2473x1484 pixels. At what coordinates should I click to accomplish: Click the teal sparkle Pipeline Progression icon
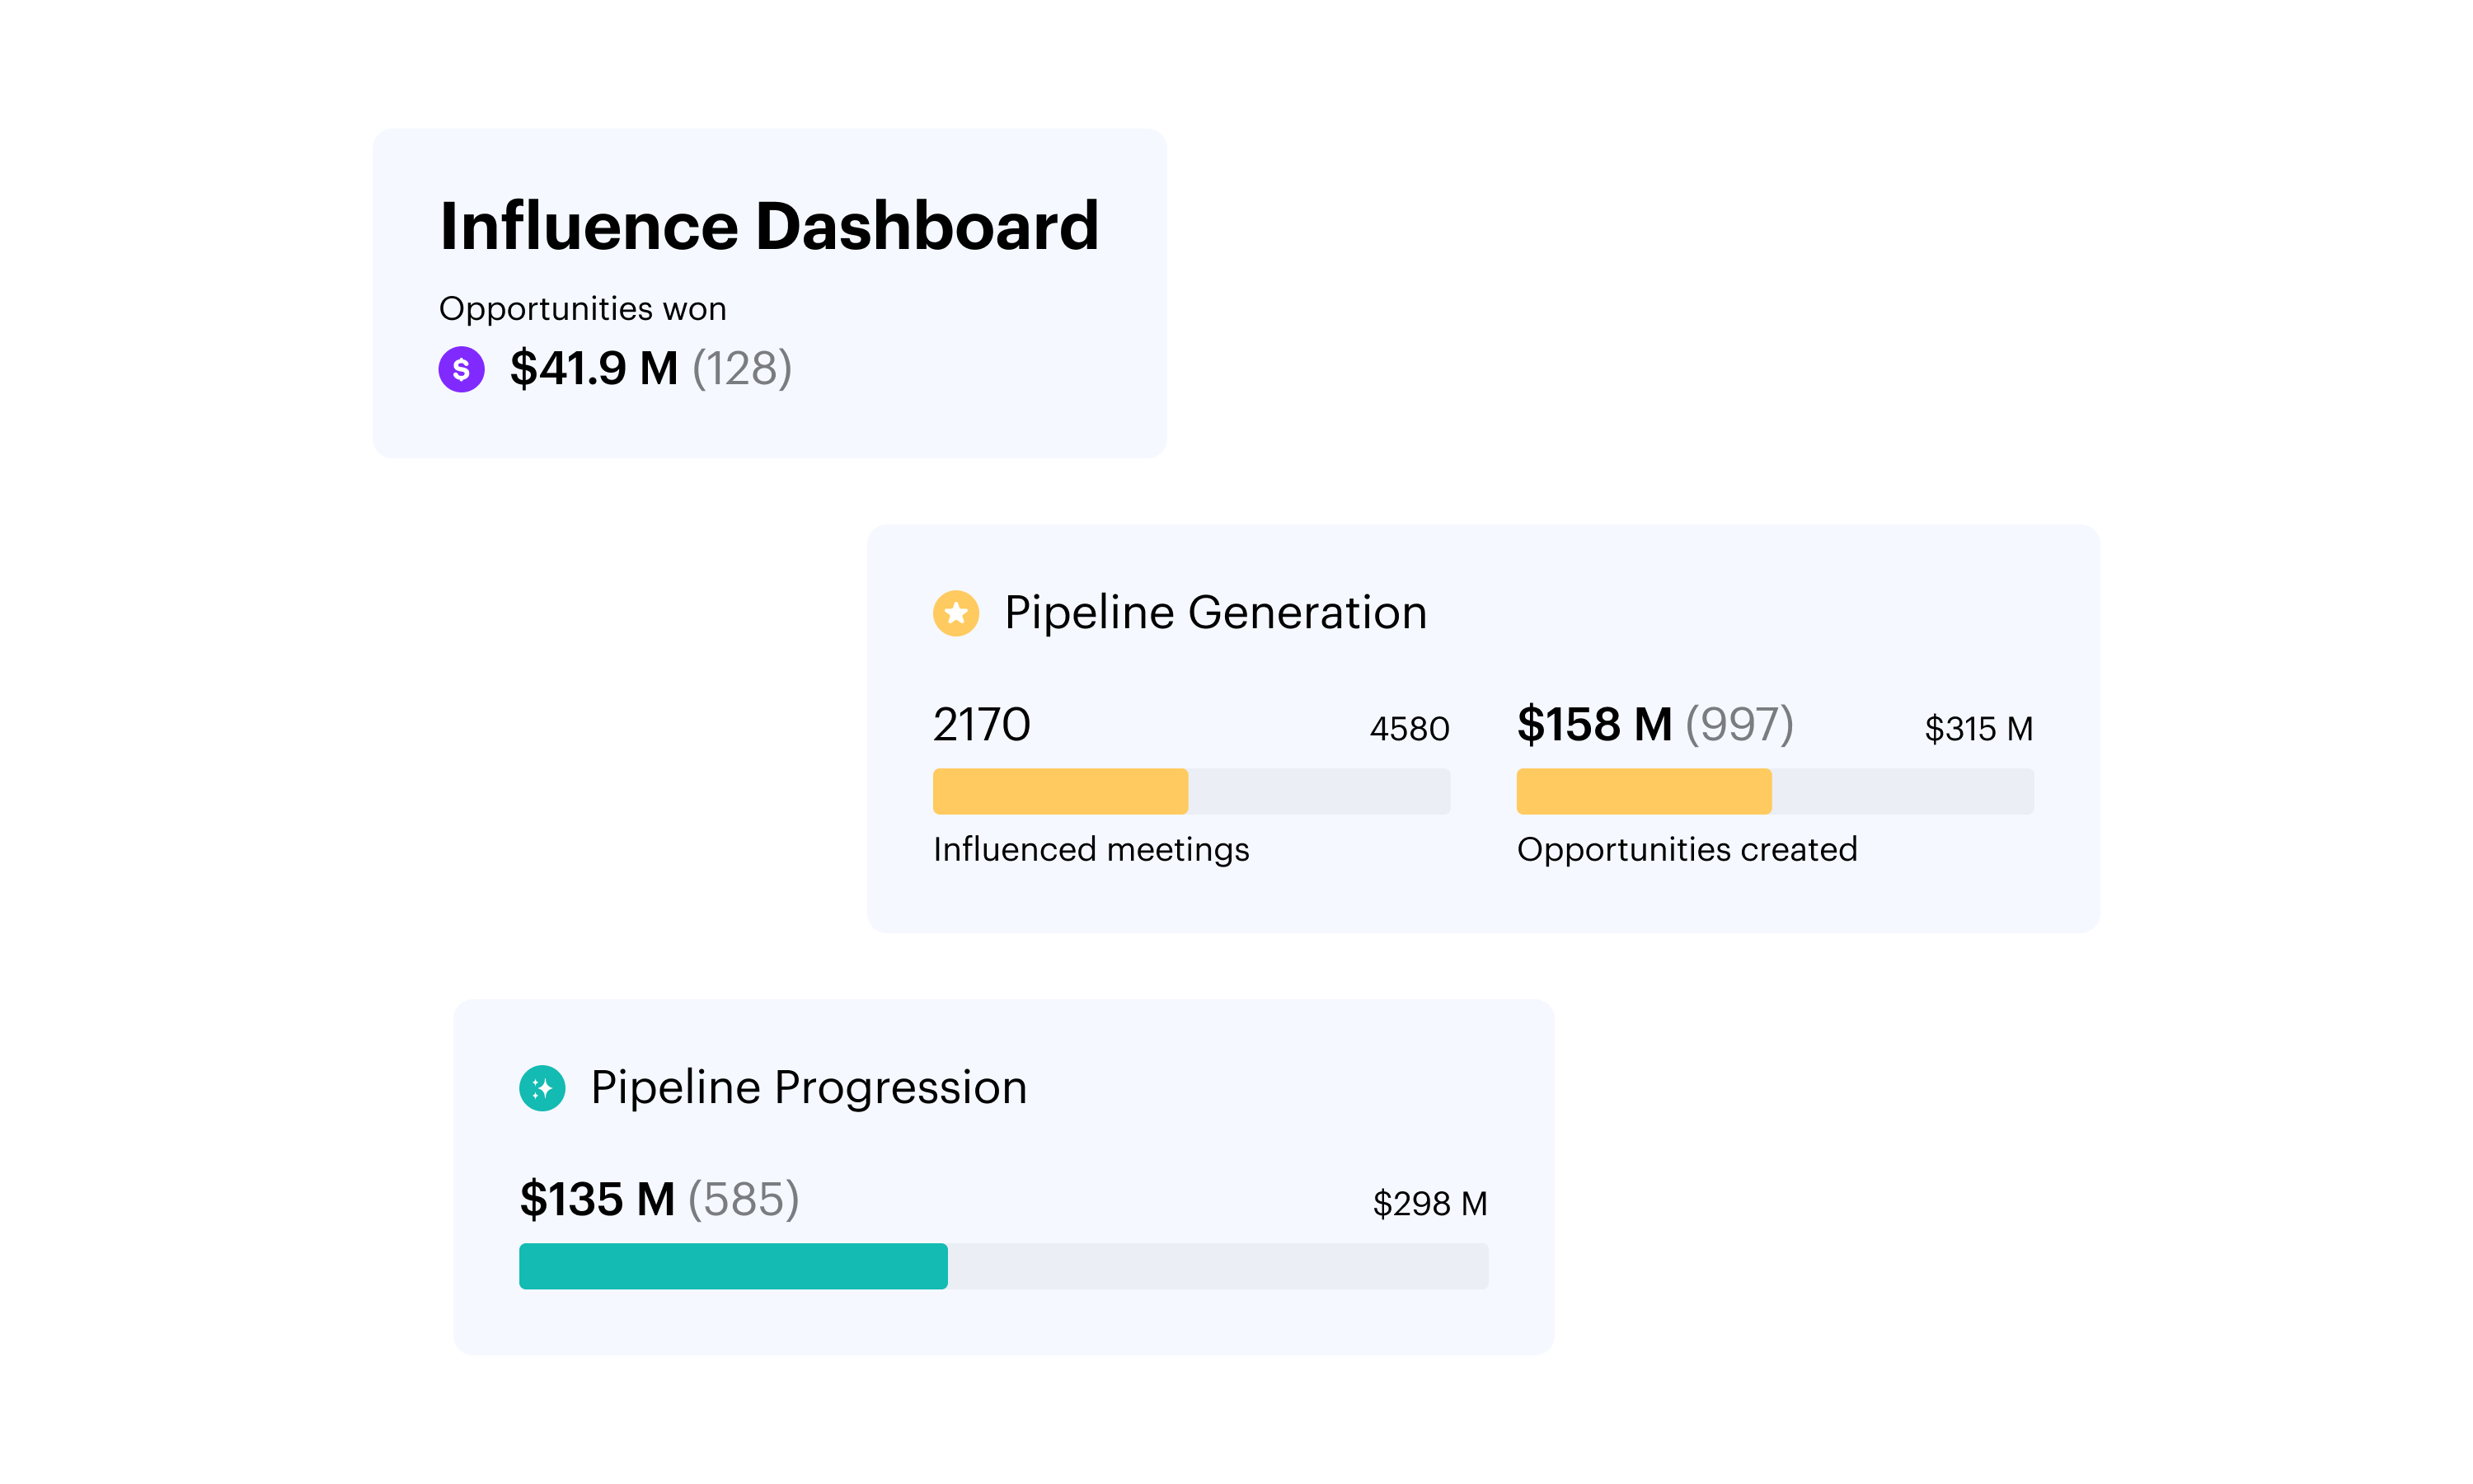(542, 1087)
